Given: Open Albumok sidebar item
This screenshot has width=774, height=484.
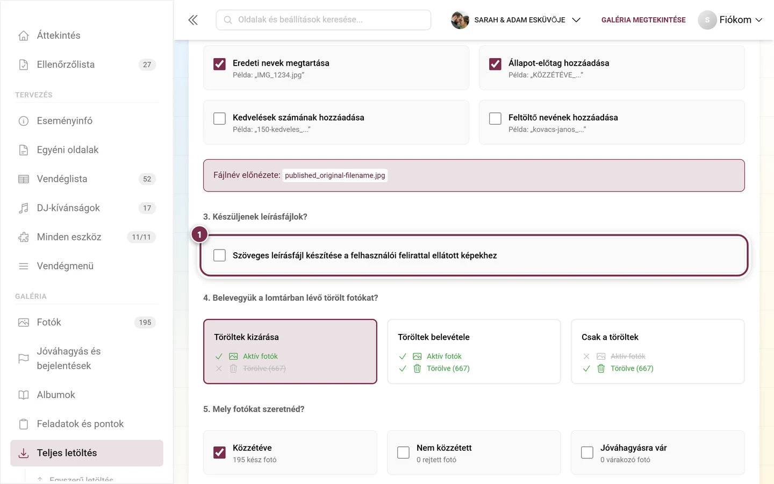Looking at the screenshot, I should 87,395.
